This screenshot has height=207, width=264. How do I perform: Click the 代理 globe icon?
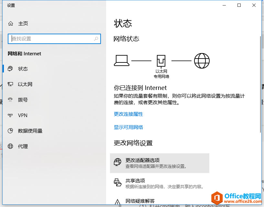tap(10, 146)
